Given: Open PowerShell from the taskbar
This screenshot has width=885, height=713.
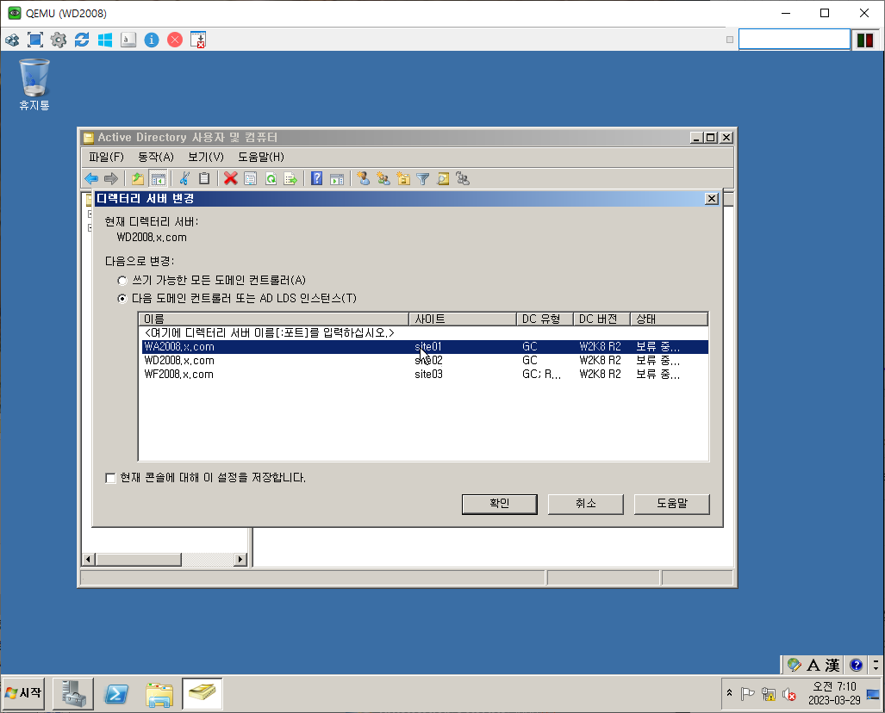Looking at the screenshot, I should 116,693.
